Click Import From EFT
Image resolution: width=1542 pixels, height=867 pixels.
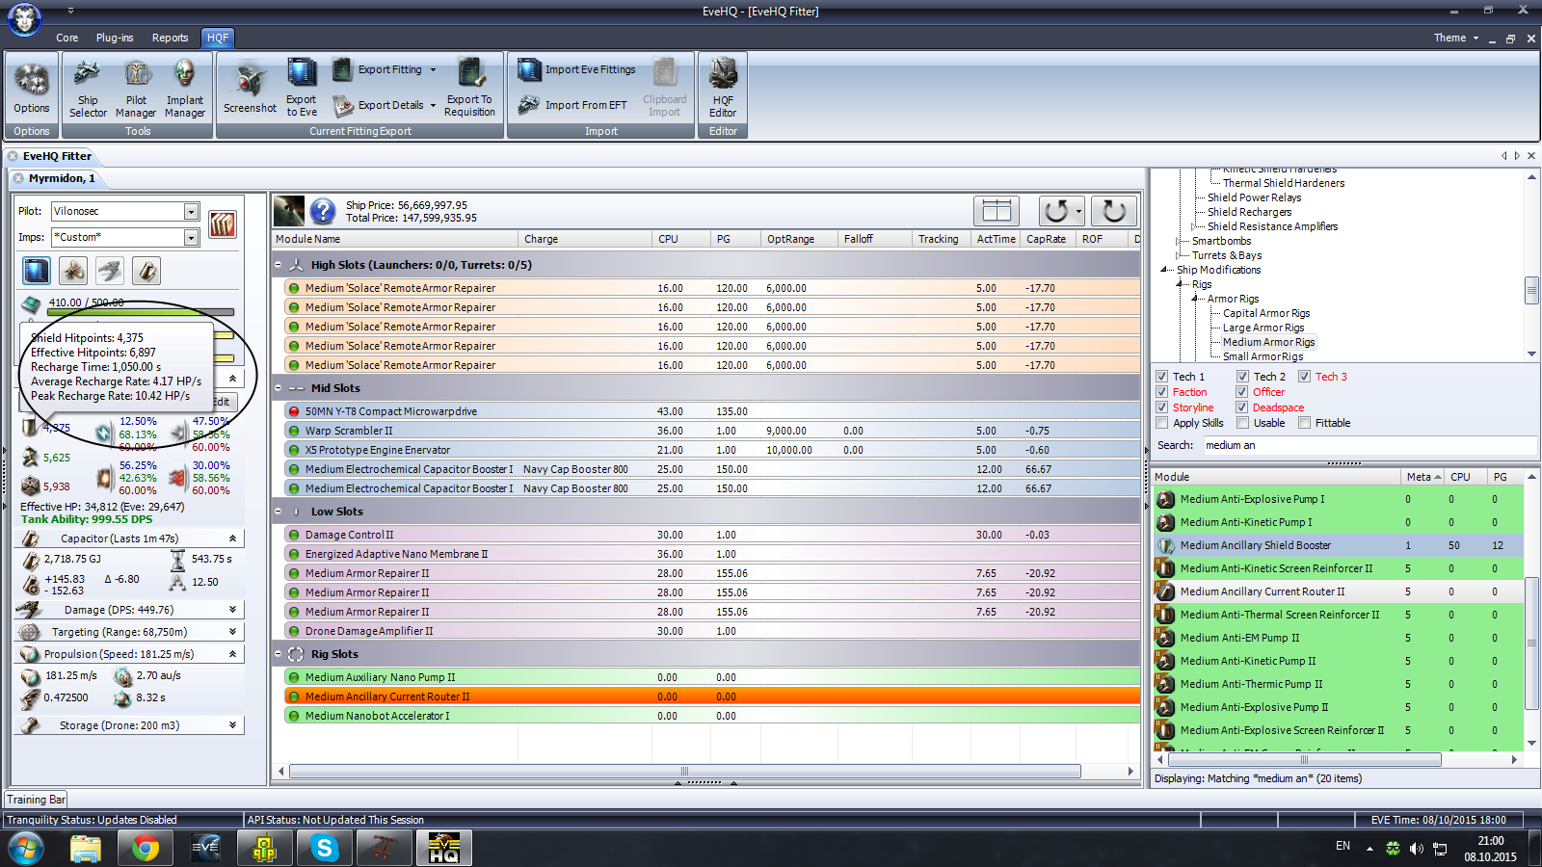click(x=572, y=105)
